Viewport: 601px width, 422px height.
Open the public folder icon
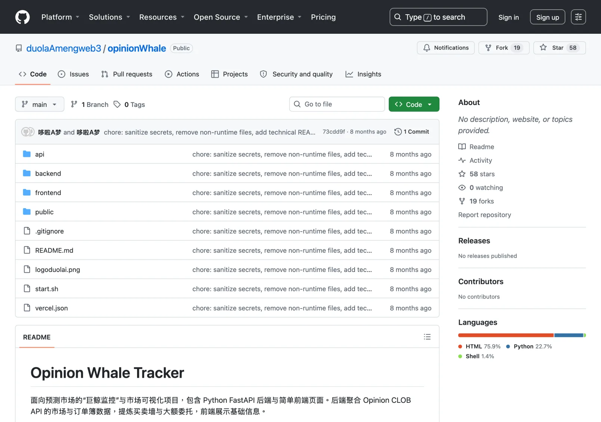(27, 212)
